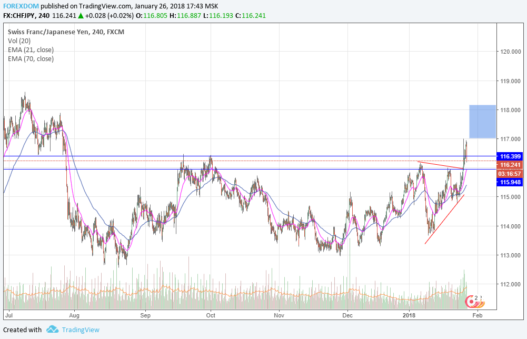Click the Sep time axis label
This screenshot has height=339, width=527.
[x=145, y=315]
